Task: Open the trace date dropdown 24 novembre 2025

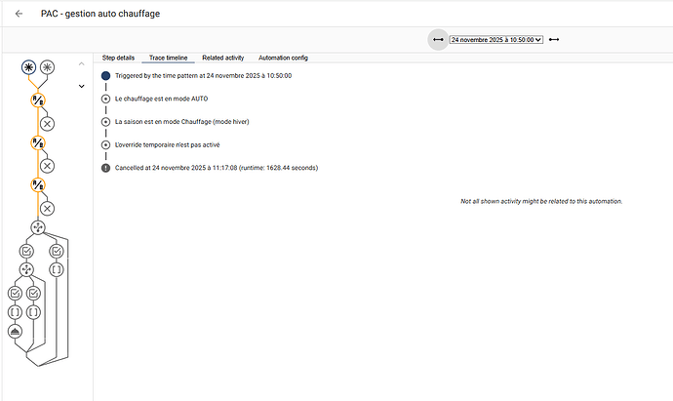Action: 496,39
